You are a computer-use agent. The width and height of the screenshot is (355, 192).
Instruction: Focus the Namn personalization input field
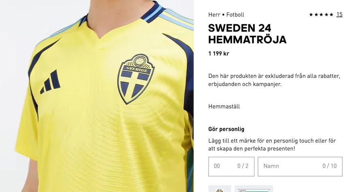(x=300, y=167)
